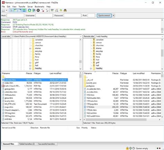The height and width of the screenshot is (150, 164).
Task: Open the Help menu
Action: [48, 7]
